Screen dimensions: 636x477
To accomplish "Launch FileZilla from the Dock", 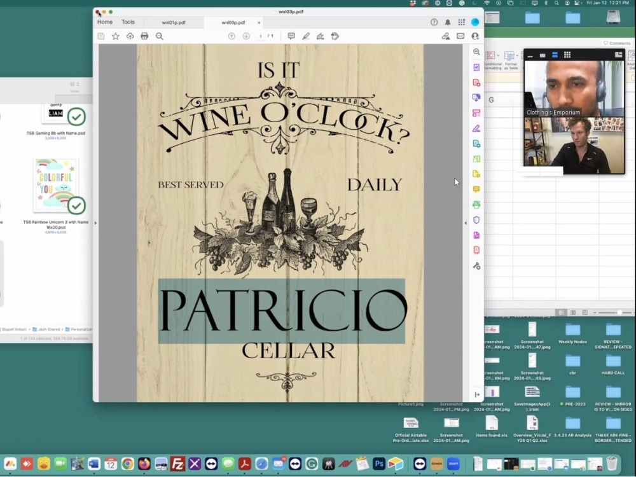I will pos(177,464).
